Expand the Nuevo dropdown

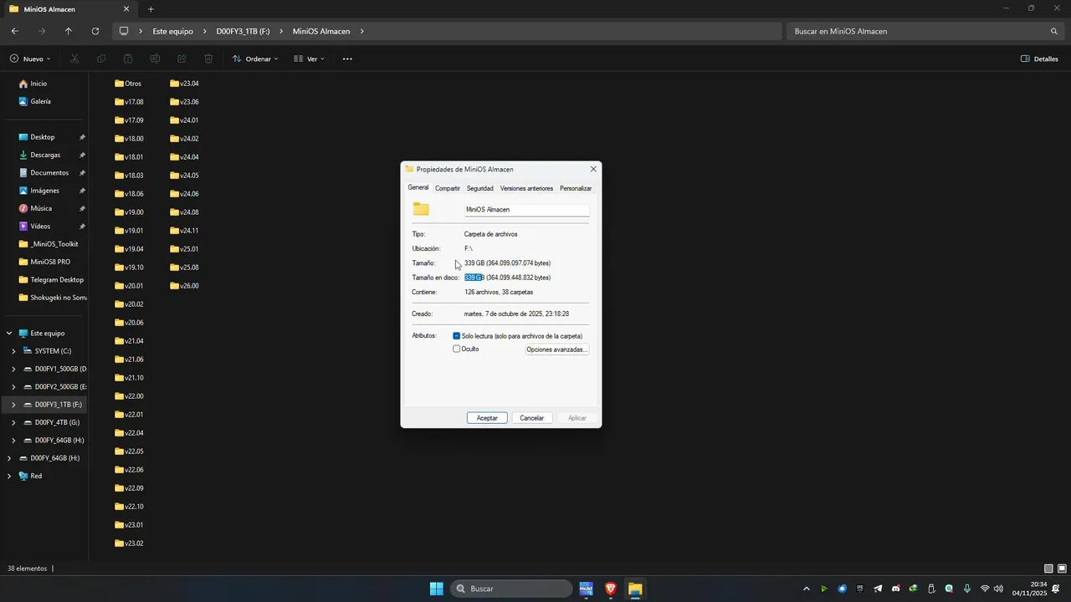click(x=30, y=59)
